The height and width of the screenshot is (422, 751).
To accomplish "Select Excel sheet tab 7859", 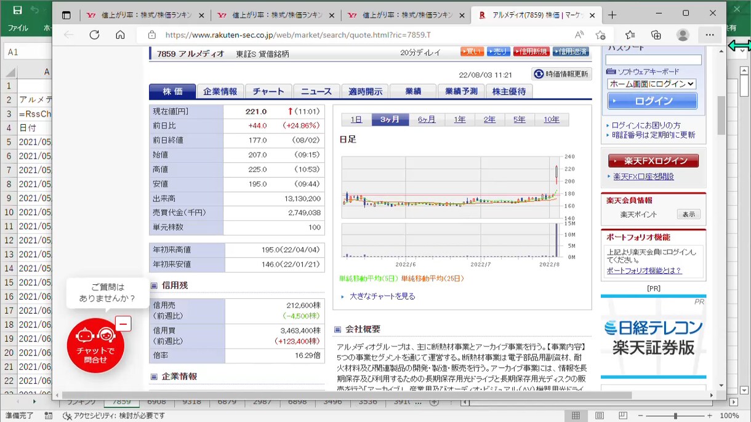I will [x=121, y=402].
